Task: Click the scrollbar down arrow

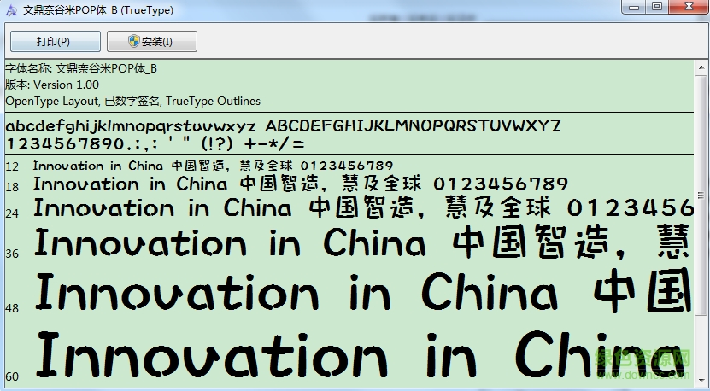Action: [701, 380]
